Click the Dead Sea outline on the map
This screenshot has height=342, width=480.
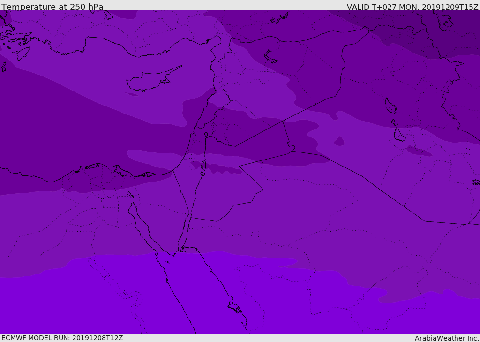coord(203,167)
